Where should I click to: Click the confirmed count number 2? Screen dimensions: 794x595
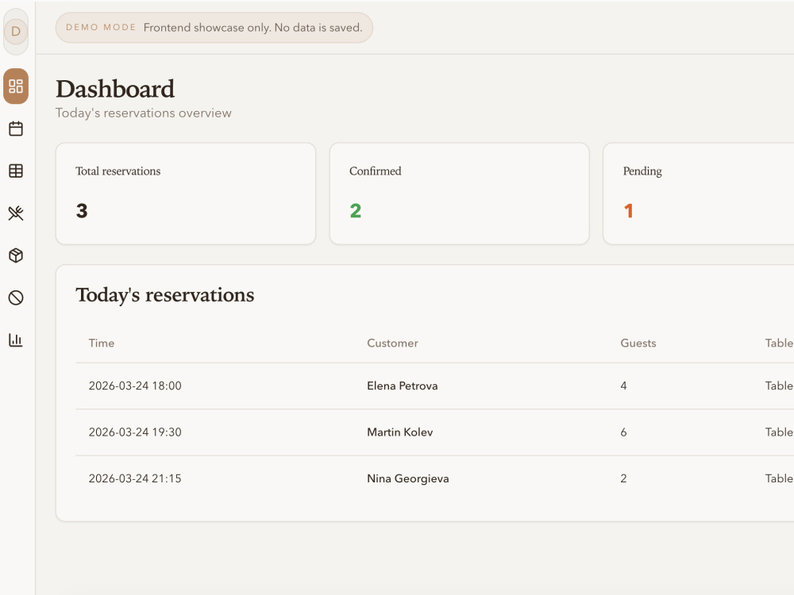click(x=356, y=211)
